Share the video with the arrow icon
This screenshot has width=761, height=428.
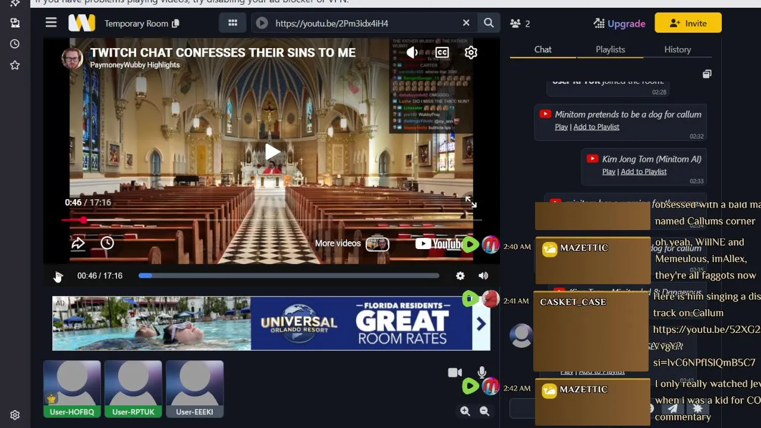pyautogui.click(x=78, y=243)
